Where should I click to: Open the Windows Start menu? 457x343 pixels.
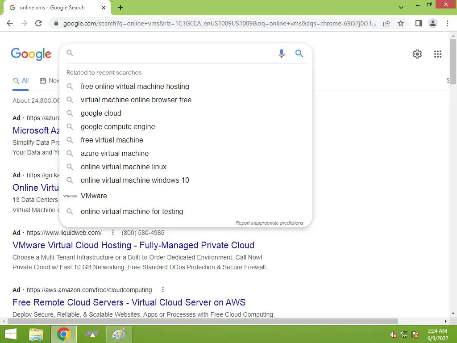point(11,334)
